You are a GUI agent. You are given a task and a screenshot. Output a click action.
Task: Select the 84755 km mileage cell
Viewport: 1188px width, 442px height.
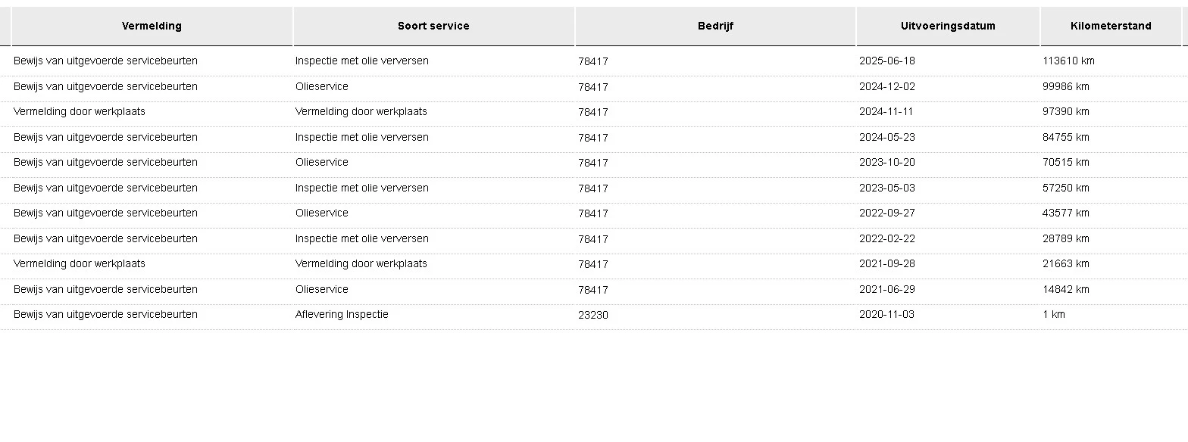coord(1065,138)
